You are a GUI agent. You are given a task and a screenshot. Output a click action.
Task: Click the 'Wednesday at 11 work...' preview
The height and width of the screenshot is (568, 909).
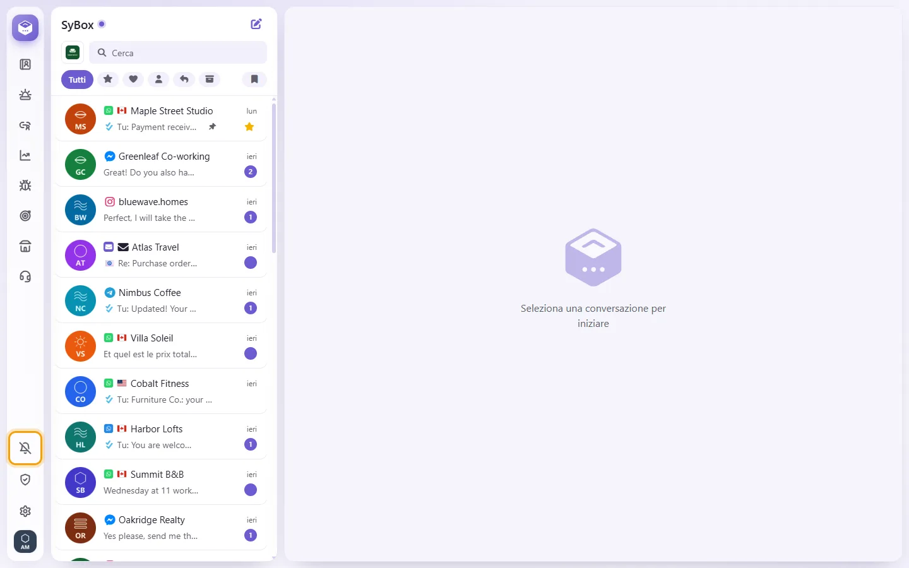click(151, 490)
